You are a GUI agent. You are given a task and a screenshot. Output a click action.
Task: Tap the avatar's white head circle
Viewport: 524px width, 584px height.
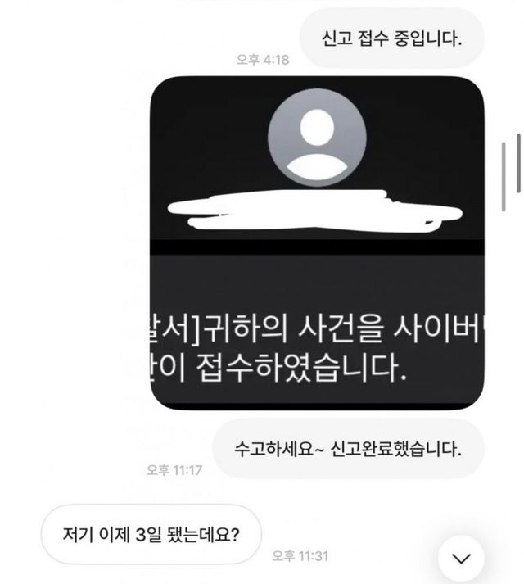317,127
